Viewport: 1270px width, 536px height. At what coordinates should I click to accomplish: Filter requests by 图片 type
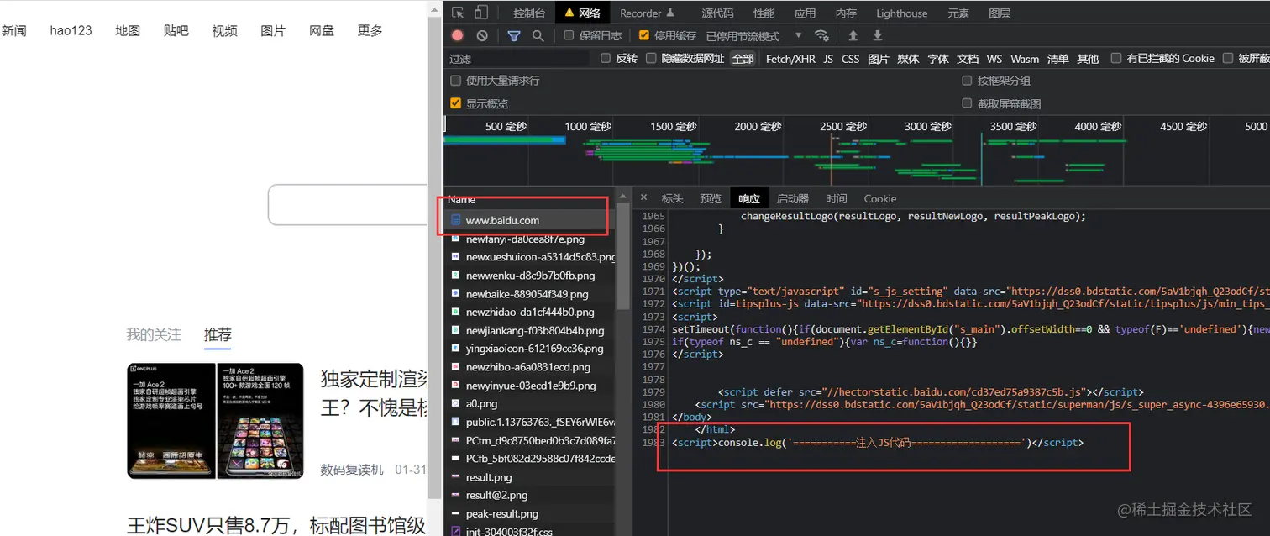point(878,59)
